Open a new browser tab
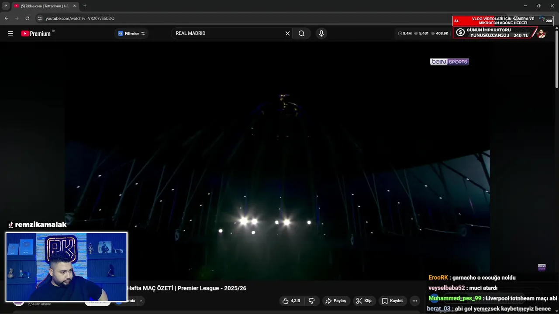This screenshot has height=314, width=559. pos(85,6)
